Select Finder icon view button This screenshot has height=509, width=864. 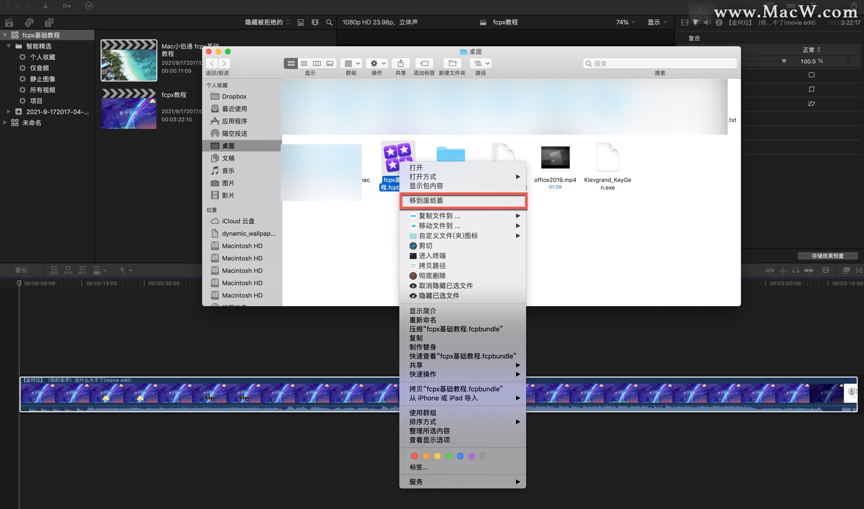click(x=291, y=63)
